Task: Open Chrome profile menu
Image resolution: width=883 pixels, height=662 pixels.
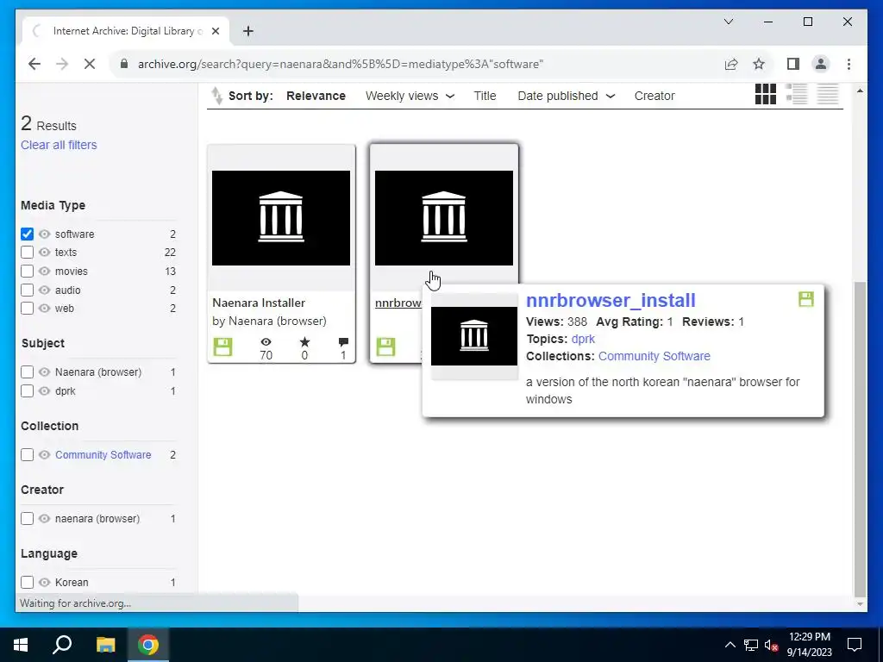Action: point(821,64)
